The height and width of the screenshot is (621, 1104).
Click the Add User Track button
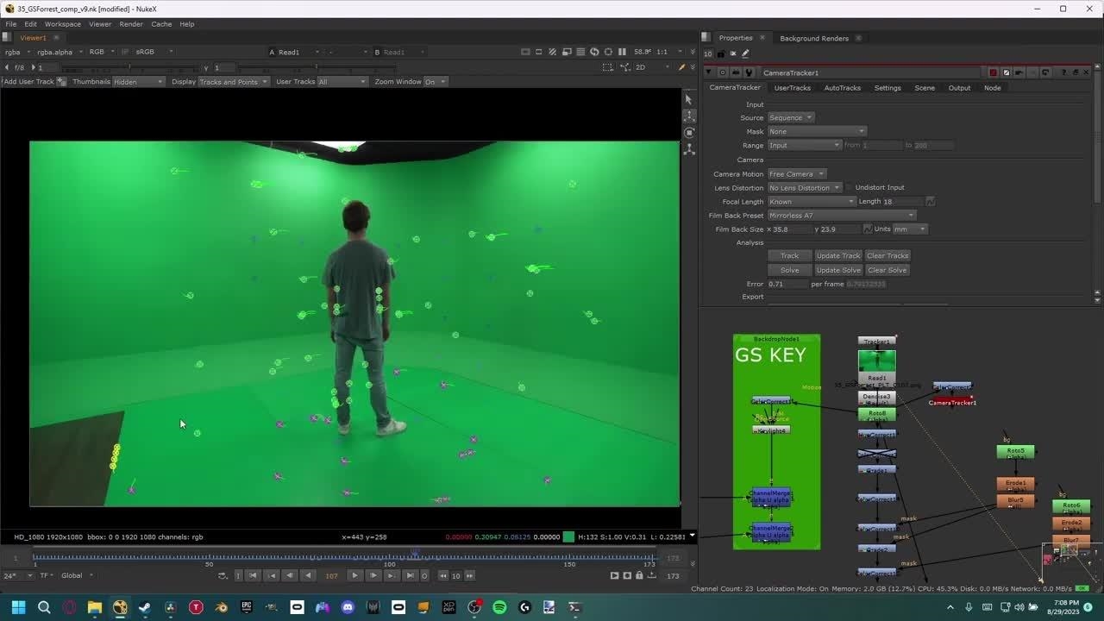[28, 82]
